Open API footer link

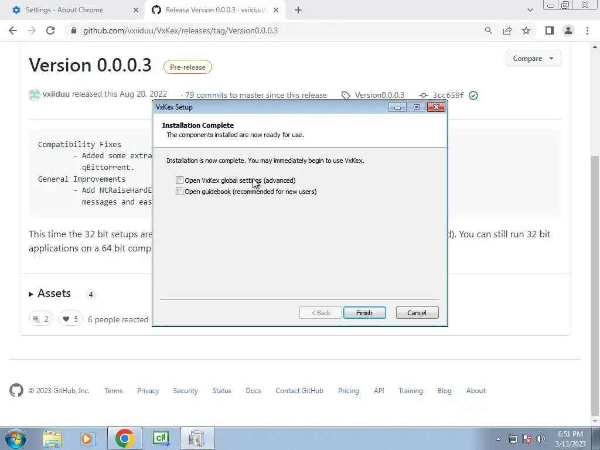pyautogui.click(x=379, y=391)
